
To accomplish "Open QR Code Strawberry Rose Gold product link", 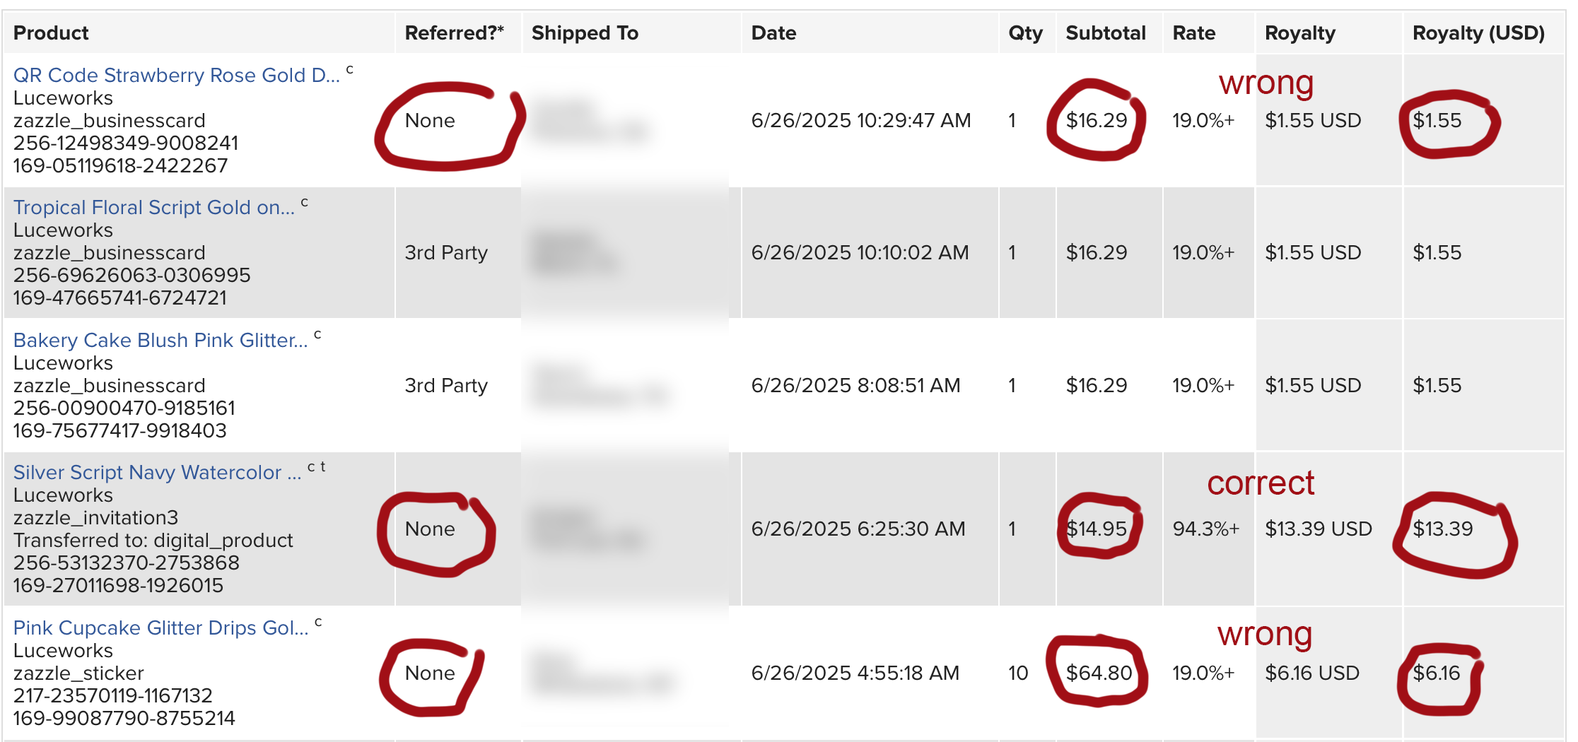I will coord(177,75).
